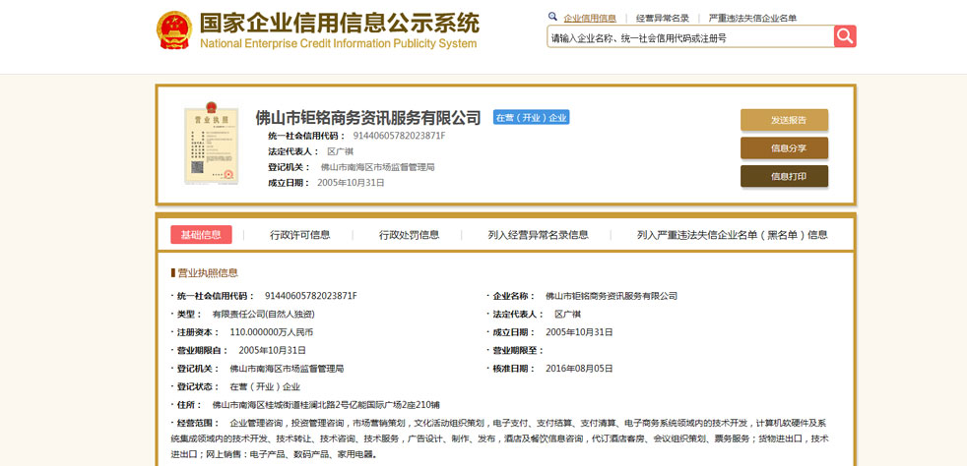This screenshot has height=466, width=967.
Task: Click the company name heading 佛山市钜铭商务资讯服务有限公司
Action: [367, 118]
